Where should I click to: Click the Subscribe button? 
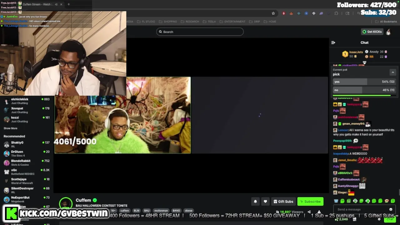pos(310,202)
